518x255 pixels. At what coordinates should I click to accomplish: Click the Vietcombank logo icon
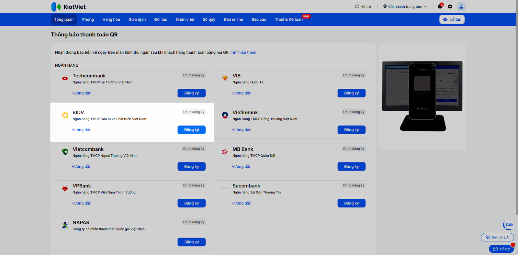(65, 152)
